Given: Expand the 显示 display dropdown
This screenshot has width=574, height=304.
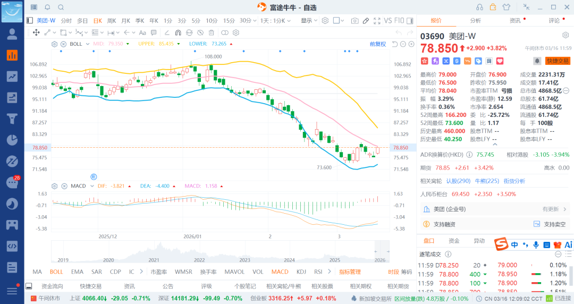Looking at the screenshot, I should (309, 21).
